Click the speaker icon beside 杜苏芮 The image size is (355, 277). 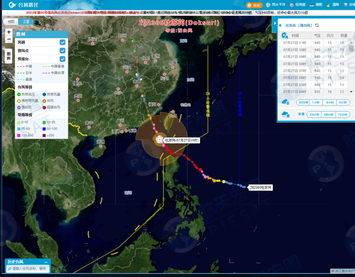[281, 25]
